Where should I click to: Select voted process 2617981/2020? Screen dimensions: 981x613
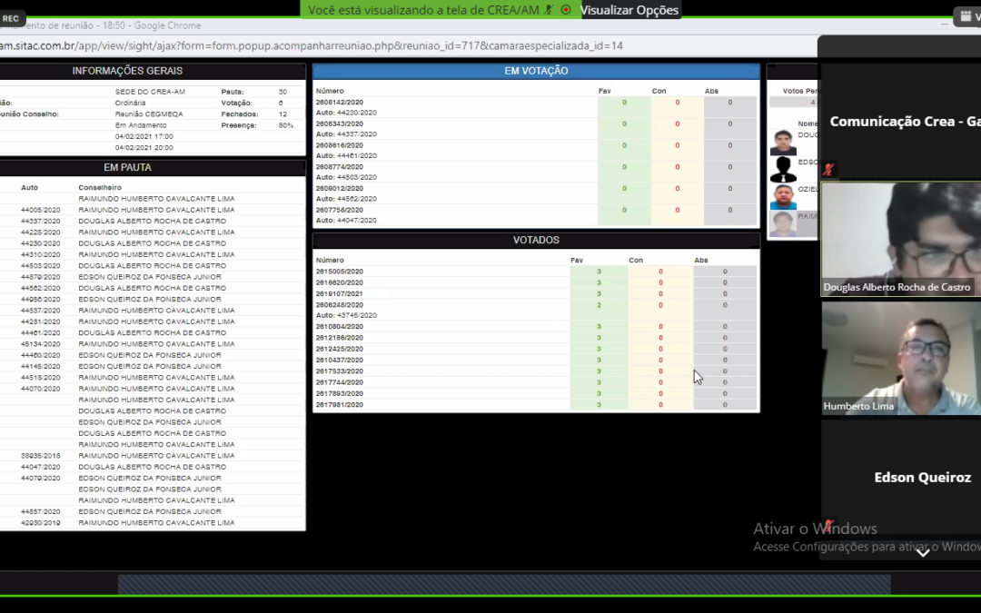pos(339,405)
